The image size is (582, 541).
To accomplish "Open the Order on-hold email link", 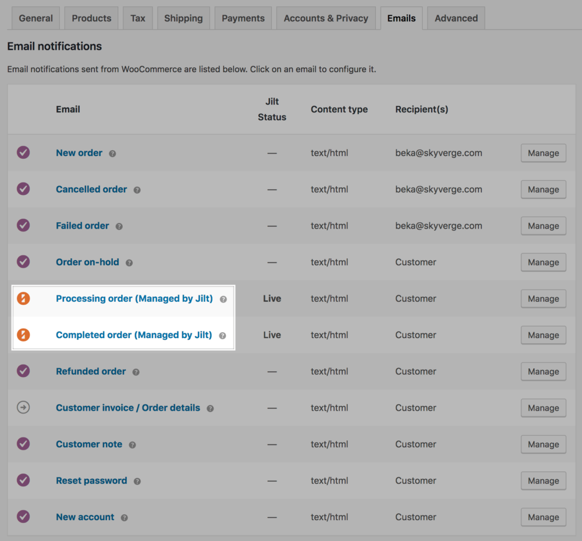I will [88, 262].
